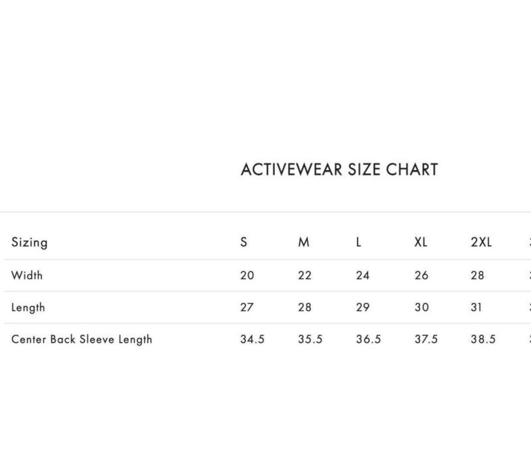531x464 pixels.
Task: Select the Width row label
Action: [x=27, y=275]
